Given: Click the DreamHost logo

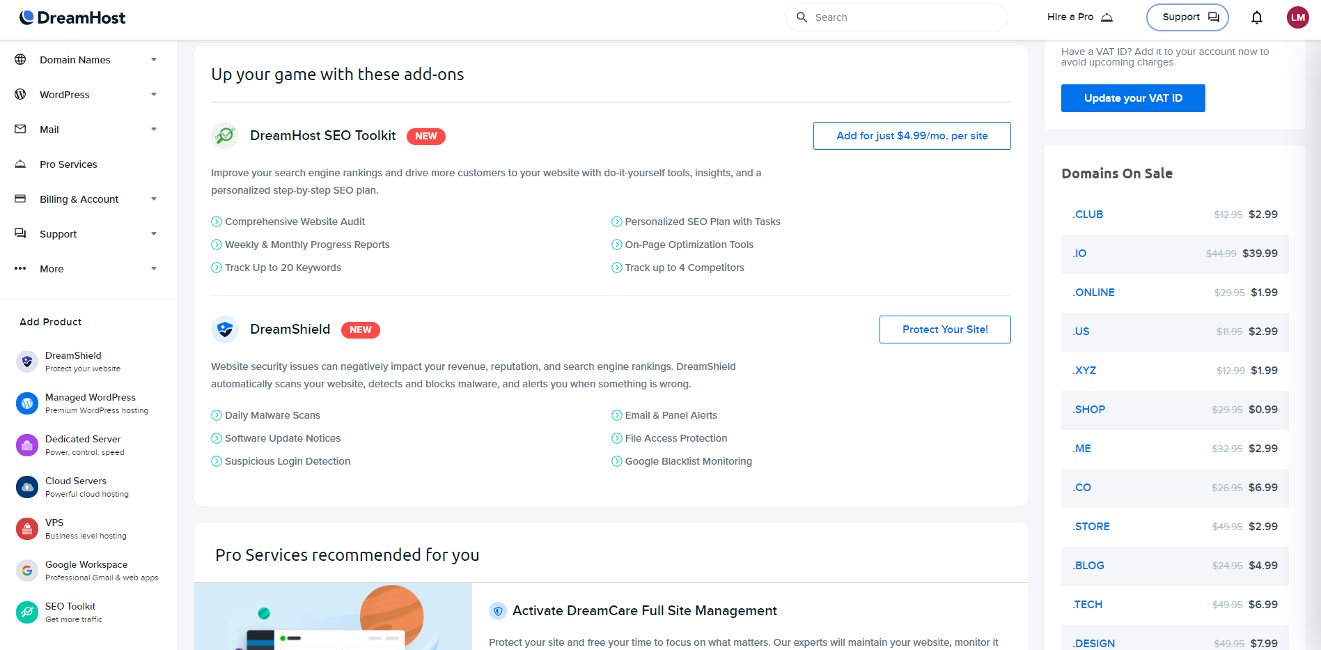Looking at the screenshot, I should (72, 17).
